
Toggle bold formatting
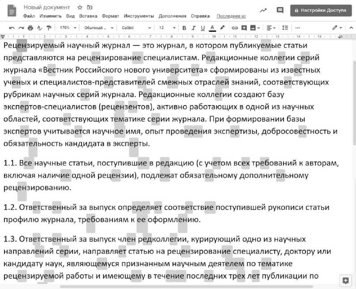click(x=184, y=28)
